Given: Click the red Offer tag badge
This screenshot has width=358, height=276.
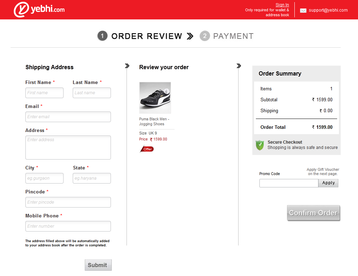Looking at the screenshot, I should point(147,149).
